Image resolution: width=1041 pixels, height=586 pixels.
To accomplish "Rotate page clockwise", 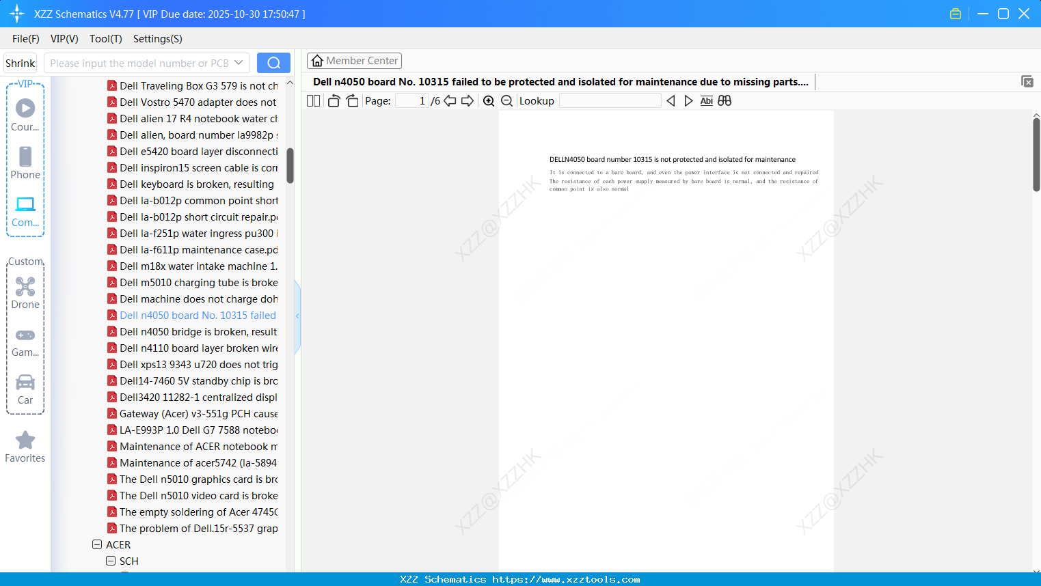I will [x=352, y=101].
